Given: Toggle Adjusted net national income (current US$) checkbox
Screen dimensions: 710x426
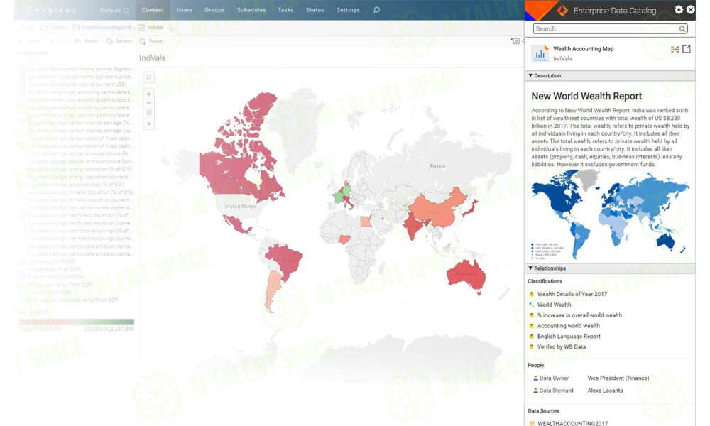Looking at the screenshot, I should coord(22,84).
